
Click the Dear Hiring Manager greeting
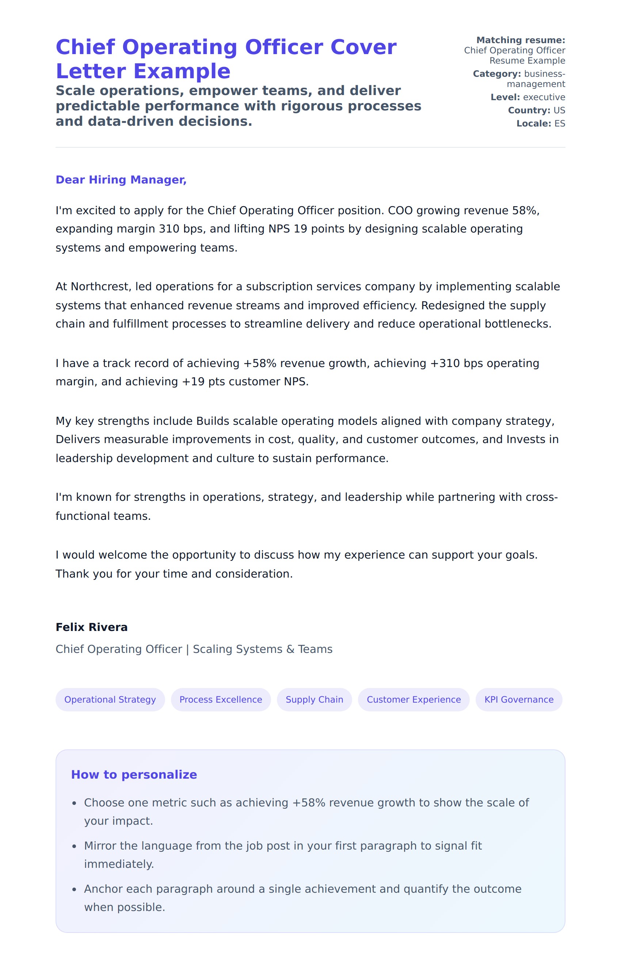tap(121, 179)
